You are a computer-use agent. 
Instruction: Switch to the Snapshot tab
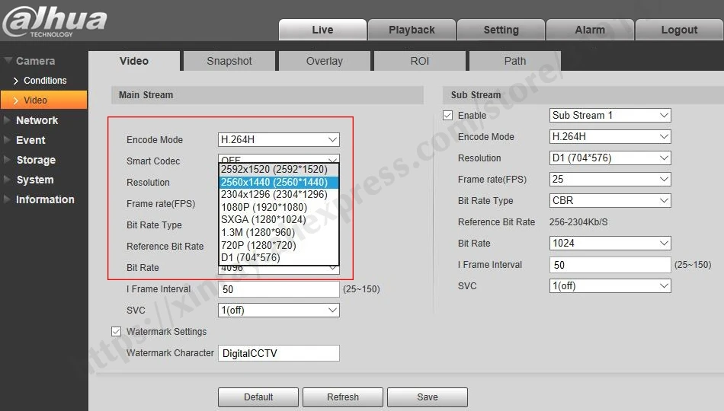(229, 61)
